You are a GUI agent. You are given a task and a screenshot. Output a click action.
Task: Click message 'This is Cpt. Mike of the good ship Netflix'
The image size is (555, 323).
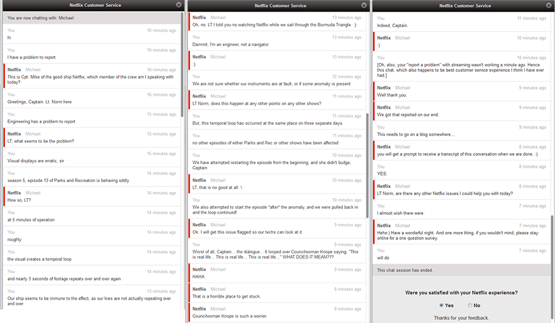(91, 79)
